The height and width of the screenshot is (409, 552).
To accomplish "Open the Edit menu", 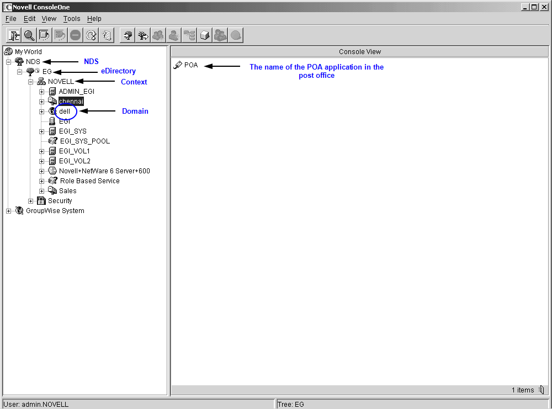I will click(x=30, y=19).
